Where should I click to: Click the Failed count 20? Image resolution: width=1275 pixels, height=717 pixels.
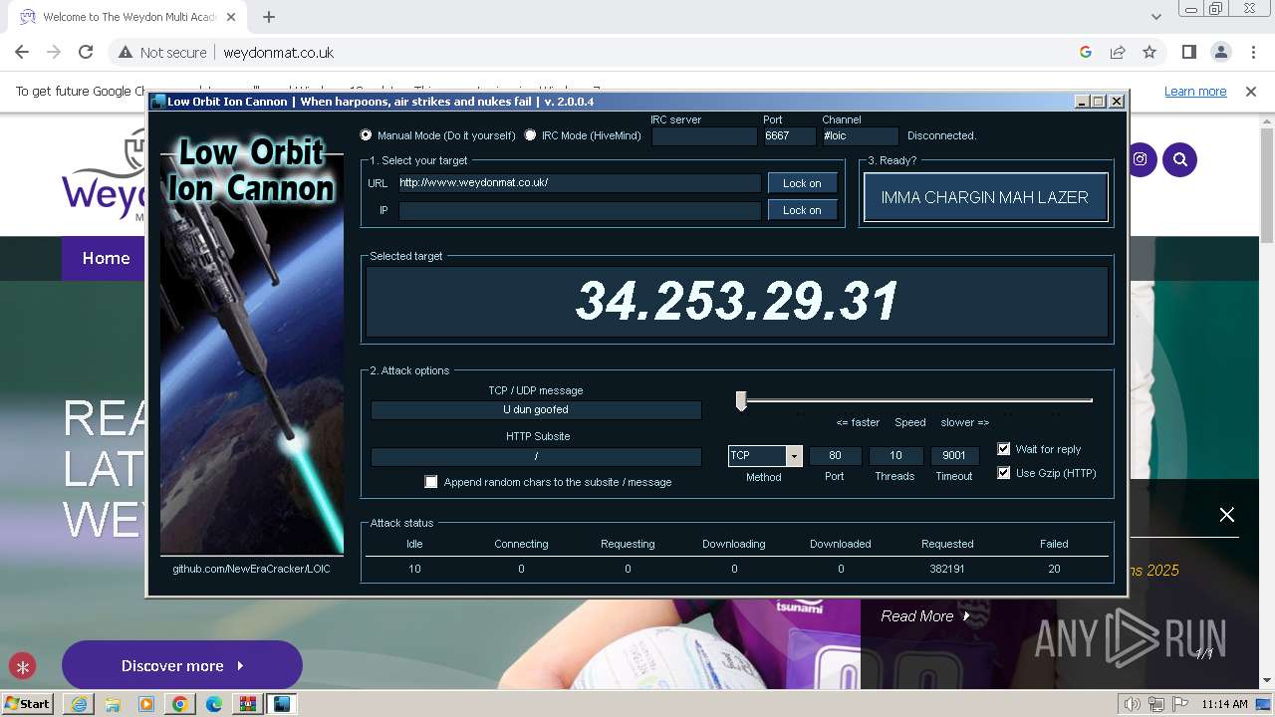coord(1054,569)
